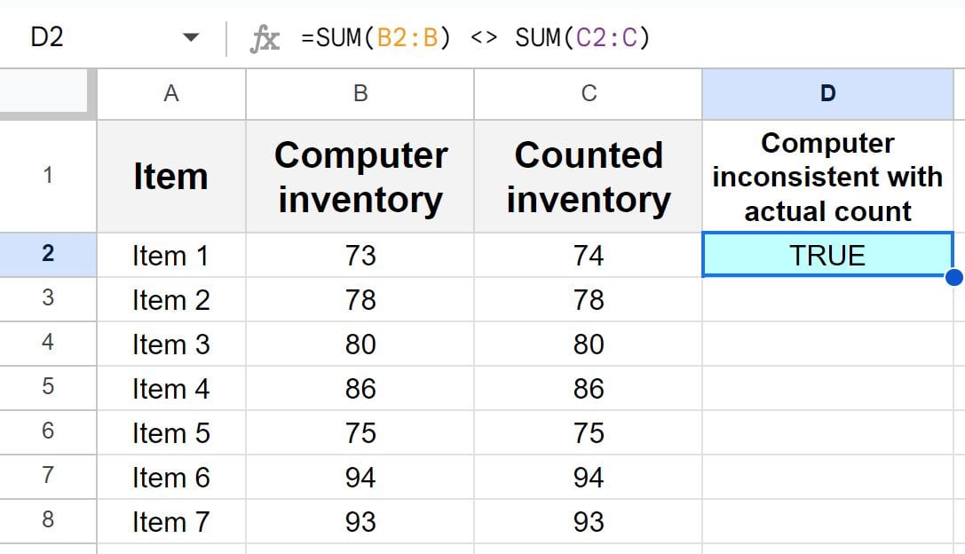
Task: Select column B labeled Computer inventory
Action: click(x=360, y=92)
